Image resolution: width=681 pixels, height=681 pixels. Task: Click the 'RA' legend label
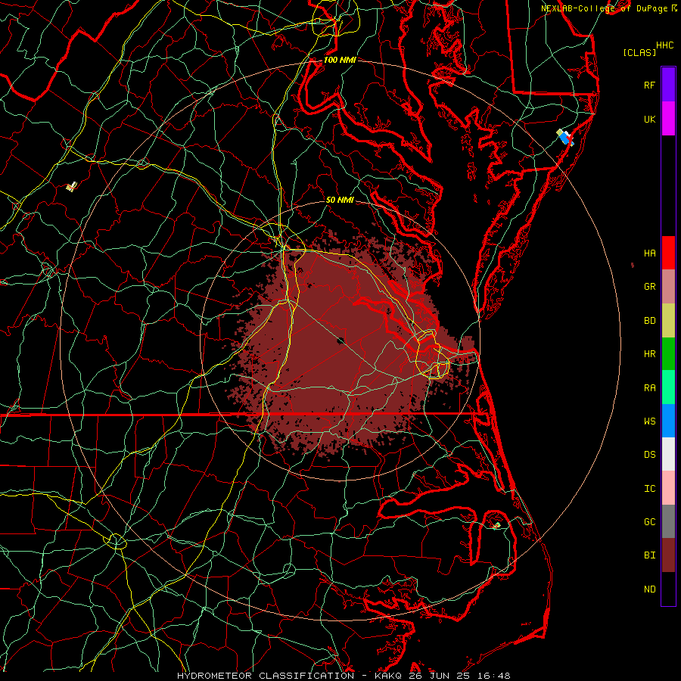coord(649,388)
